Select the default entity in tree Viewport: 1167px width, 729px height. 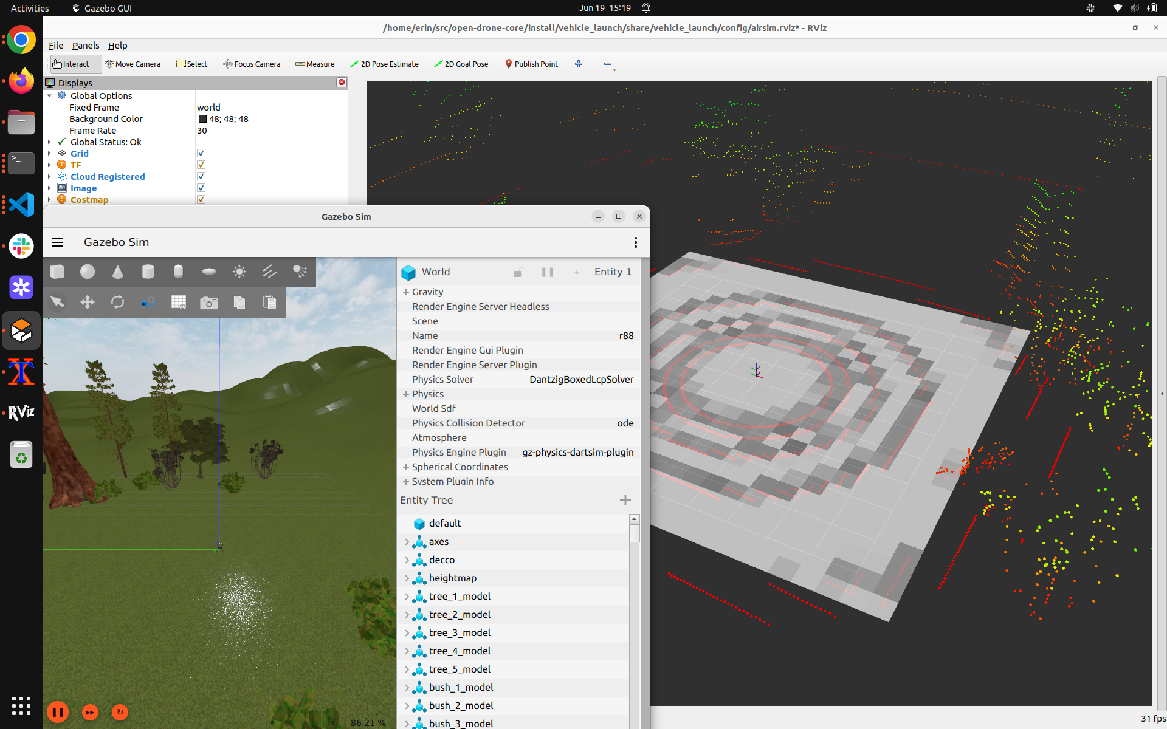[445, 524]
